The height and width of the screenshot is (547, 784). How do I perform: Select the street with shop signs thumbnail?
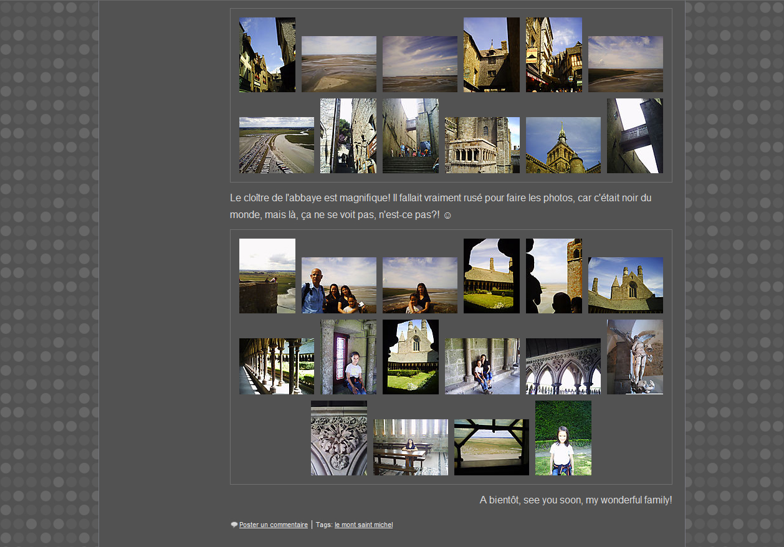coord(553,55)
